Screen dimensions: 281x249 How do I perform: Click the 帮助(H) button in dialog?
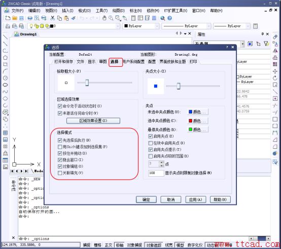click(220, 199)
